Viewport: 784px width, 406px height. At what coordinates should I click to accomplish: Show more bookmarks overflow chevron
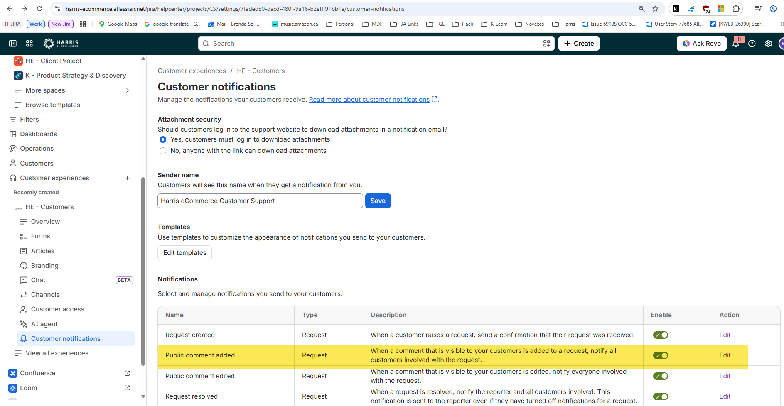[781, 24]
